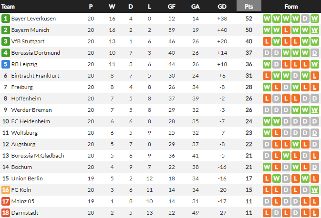321x218 pixels.
Task: Click FC Koln's latest win form icon
Action: [314, 190]
